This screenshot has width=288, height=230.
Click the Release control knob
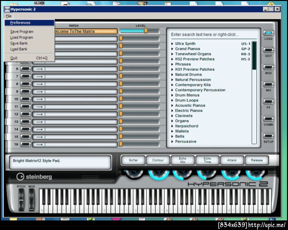256,174
